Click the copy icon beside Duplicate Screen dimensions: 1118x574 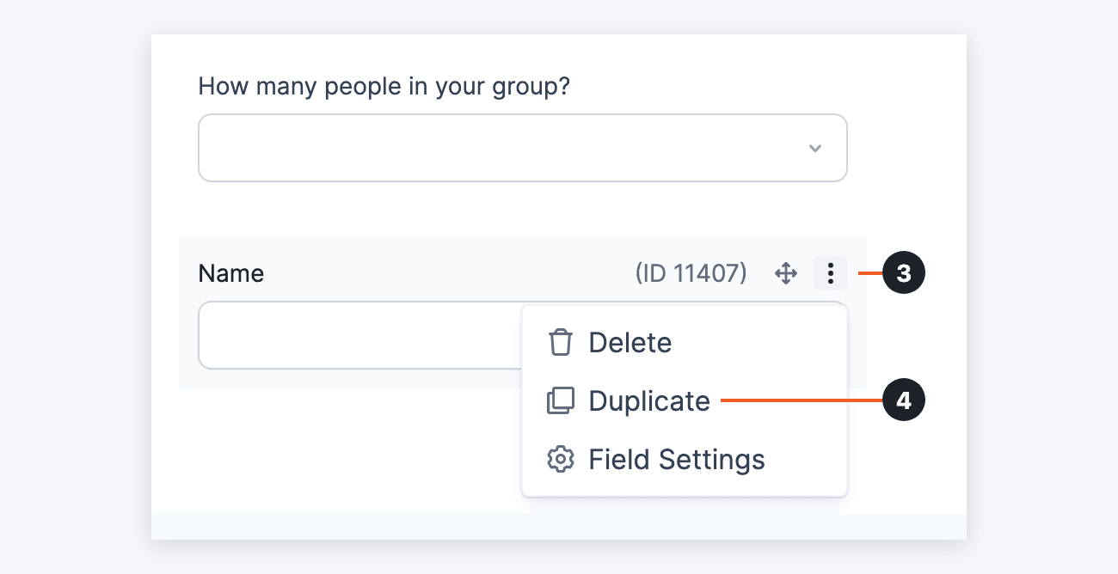pos(561,401)
